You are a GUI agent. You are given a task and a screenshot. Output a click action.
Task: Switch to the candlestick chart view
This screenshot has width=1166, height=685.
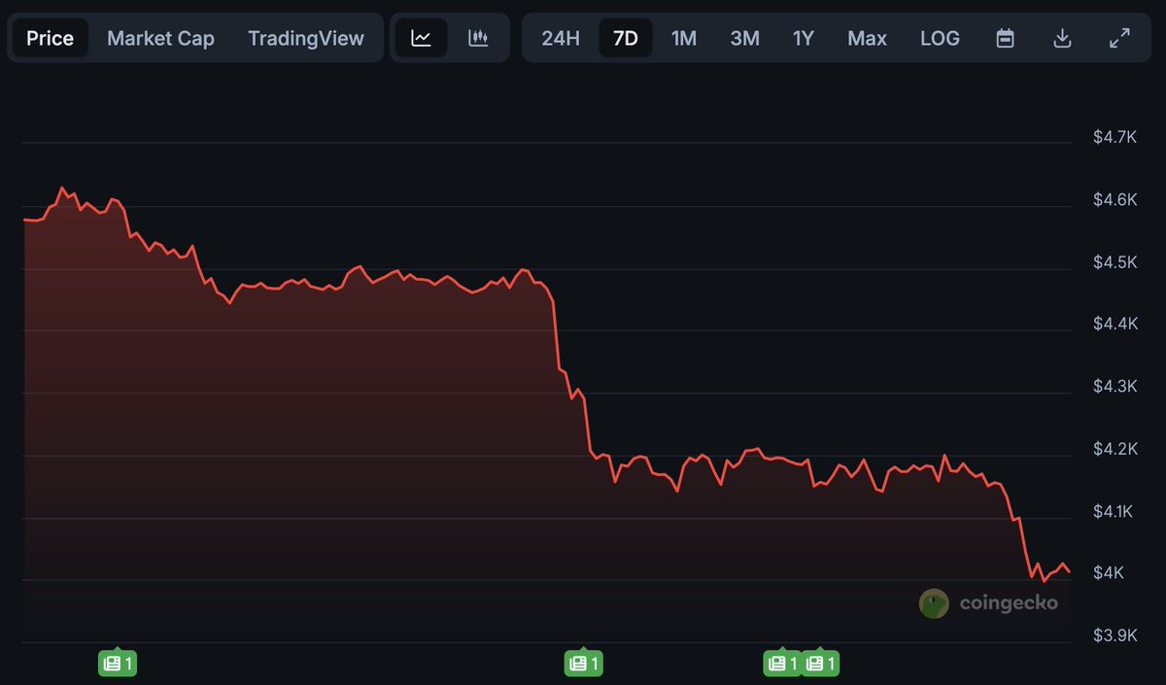pos(477,38)
